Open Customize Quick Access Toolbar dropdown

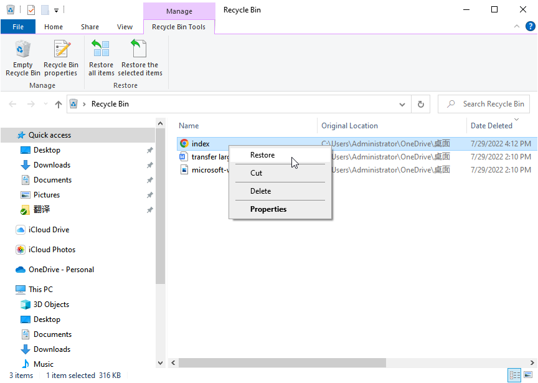coord(56,11)
